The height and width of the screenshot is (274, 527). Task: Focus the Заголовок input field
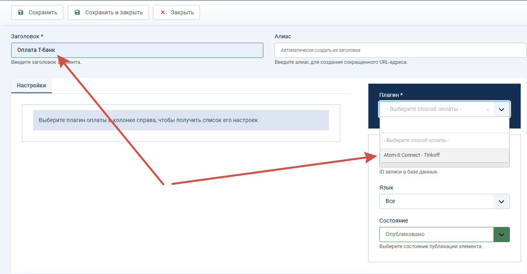[x=137, y=50]
